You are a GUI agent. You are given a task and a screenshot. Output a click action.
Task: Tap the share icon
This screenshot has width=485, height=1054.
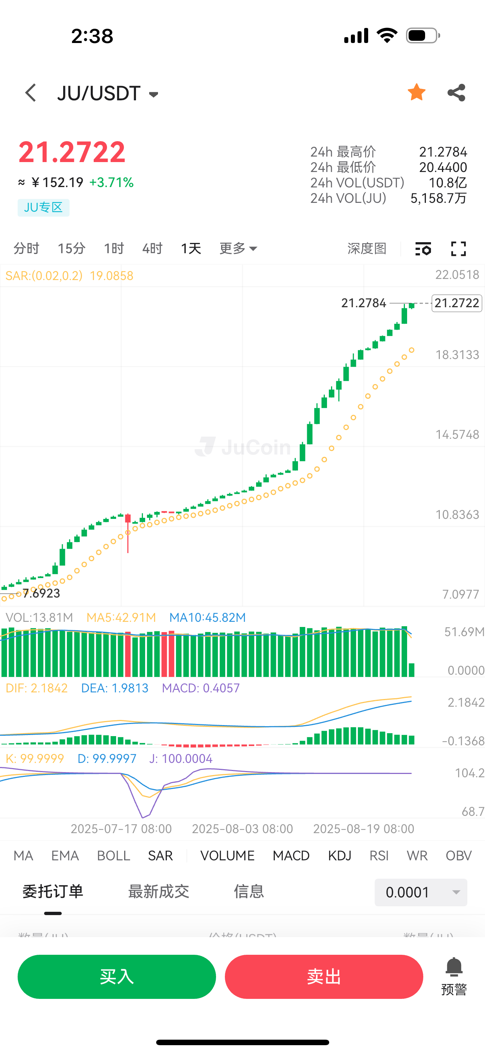tap(456, 93)
